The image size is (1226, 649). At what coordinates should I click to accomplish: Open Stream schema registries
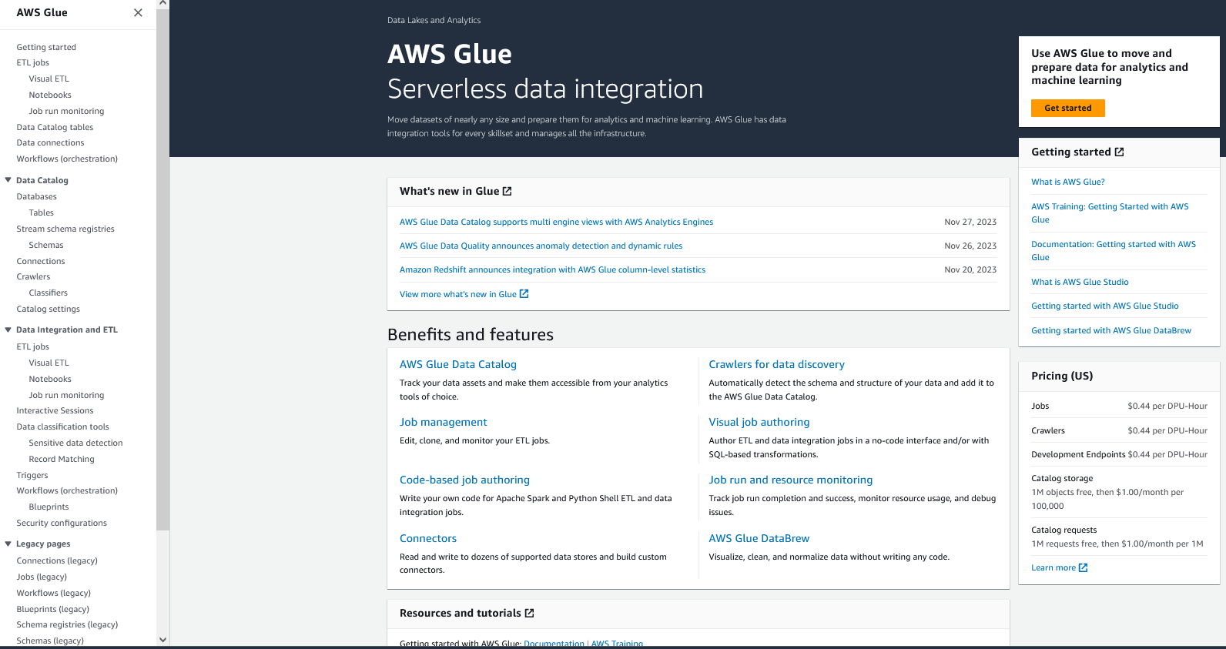[65, 229]
